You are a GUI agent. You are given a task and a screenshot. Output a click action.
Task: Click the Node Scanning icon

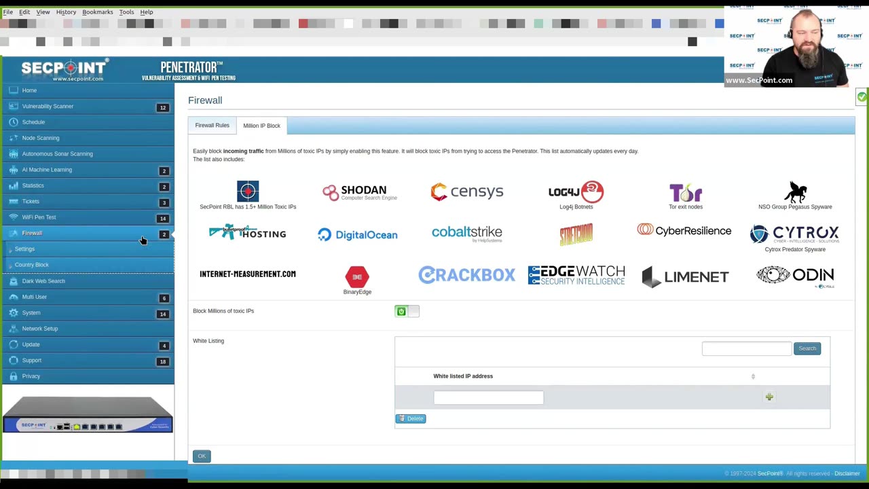point(14,138)
